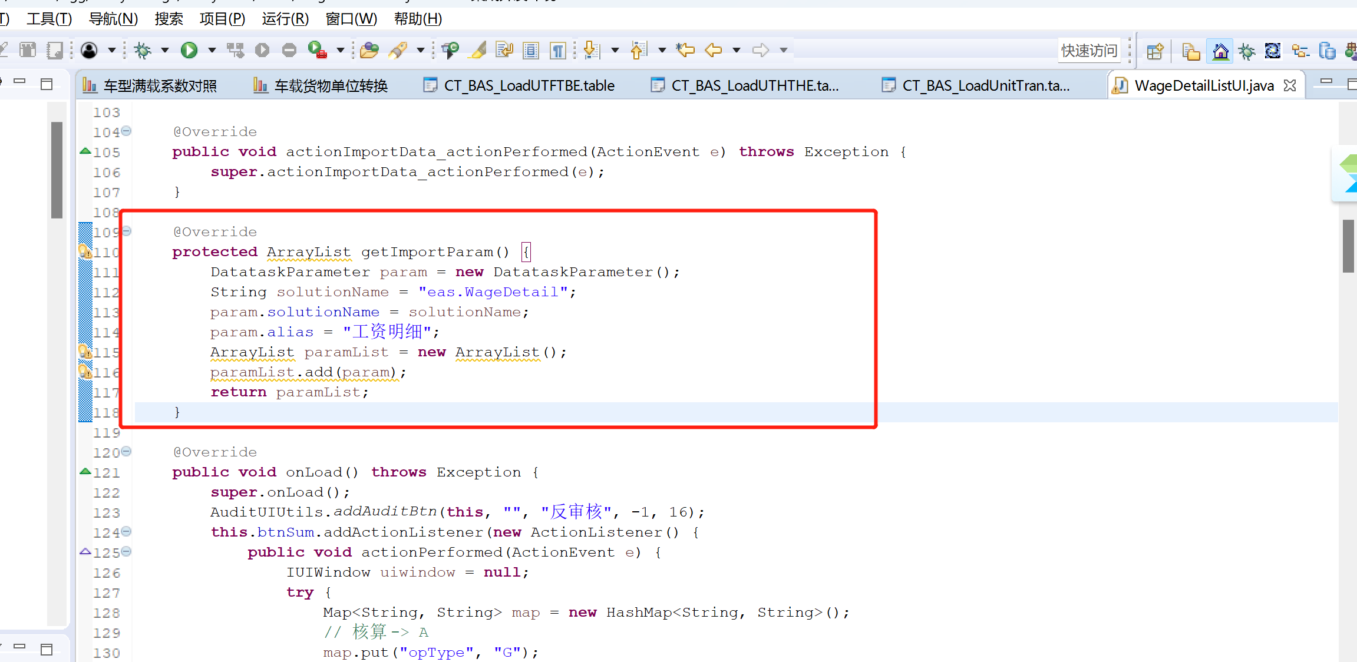Screen dimensions: 1357x662
Task: Switch to the Debug perspective icon
Action: [x=1247, y=52]
